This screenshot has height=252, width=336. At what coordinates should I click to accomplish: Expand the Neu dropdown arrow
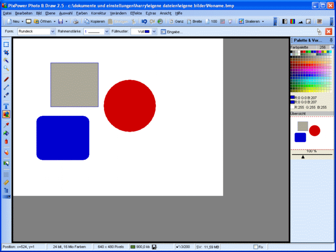coord(22,22)
